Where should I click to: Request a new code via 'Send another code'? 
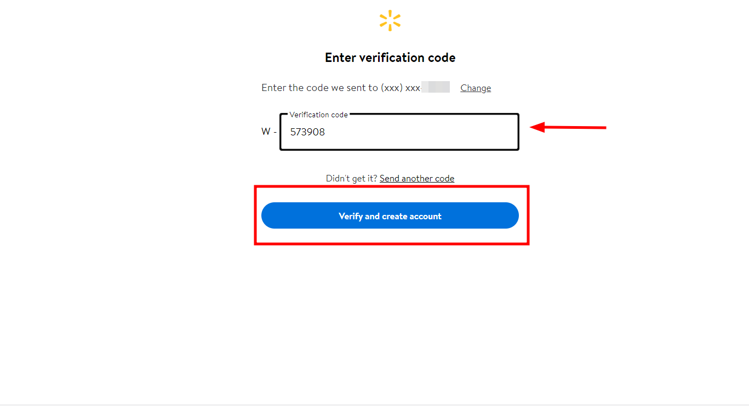(416, 178)
